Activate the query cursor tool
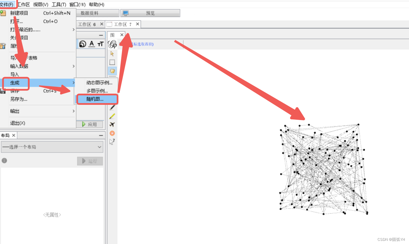Viewport: 409px width, 244px height. (112, 141)
